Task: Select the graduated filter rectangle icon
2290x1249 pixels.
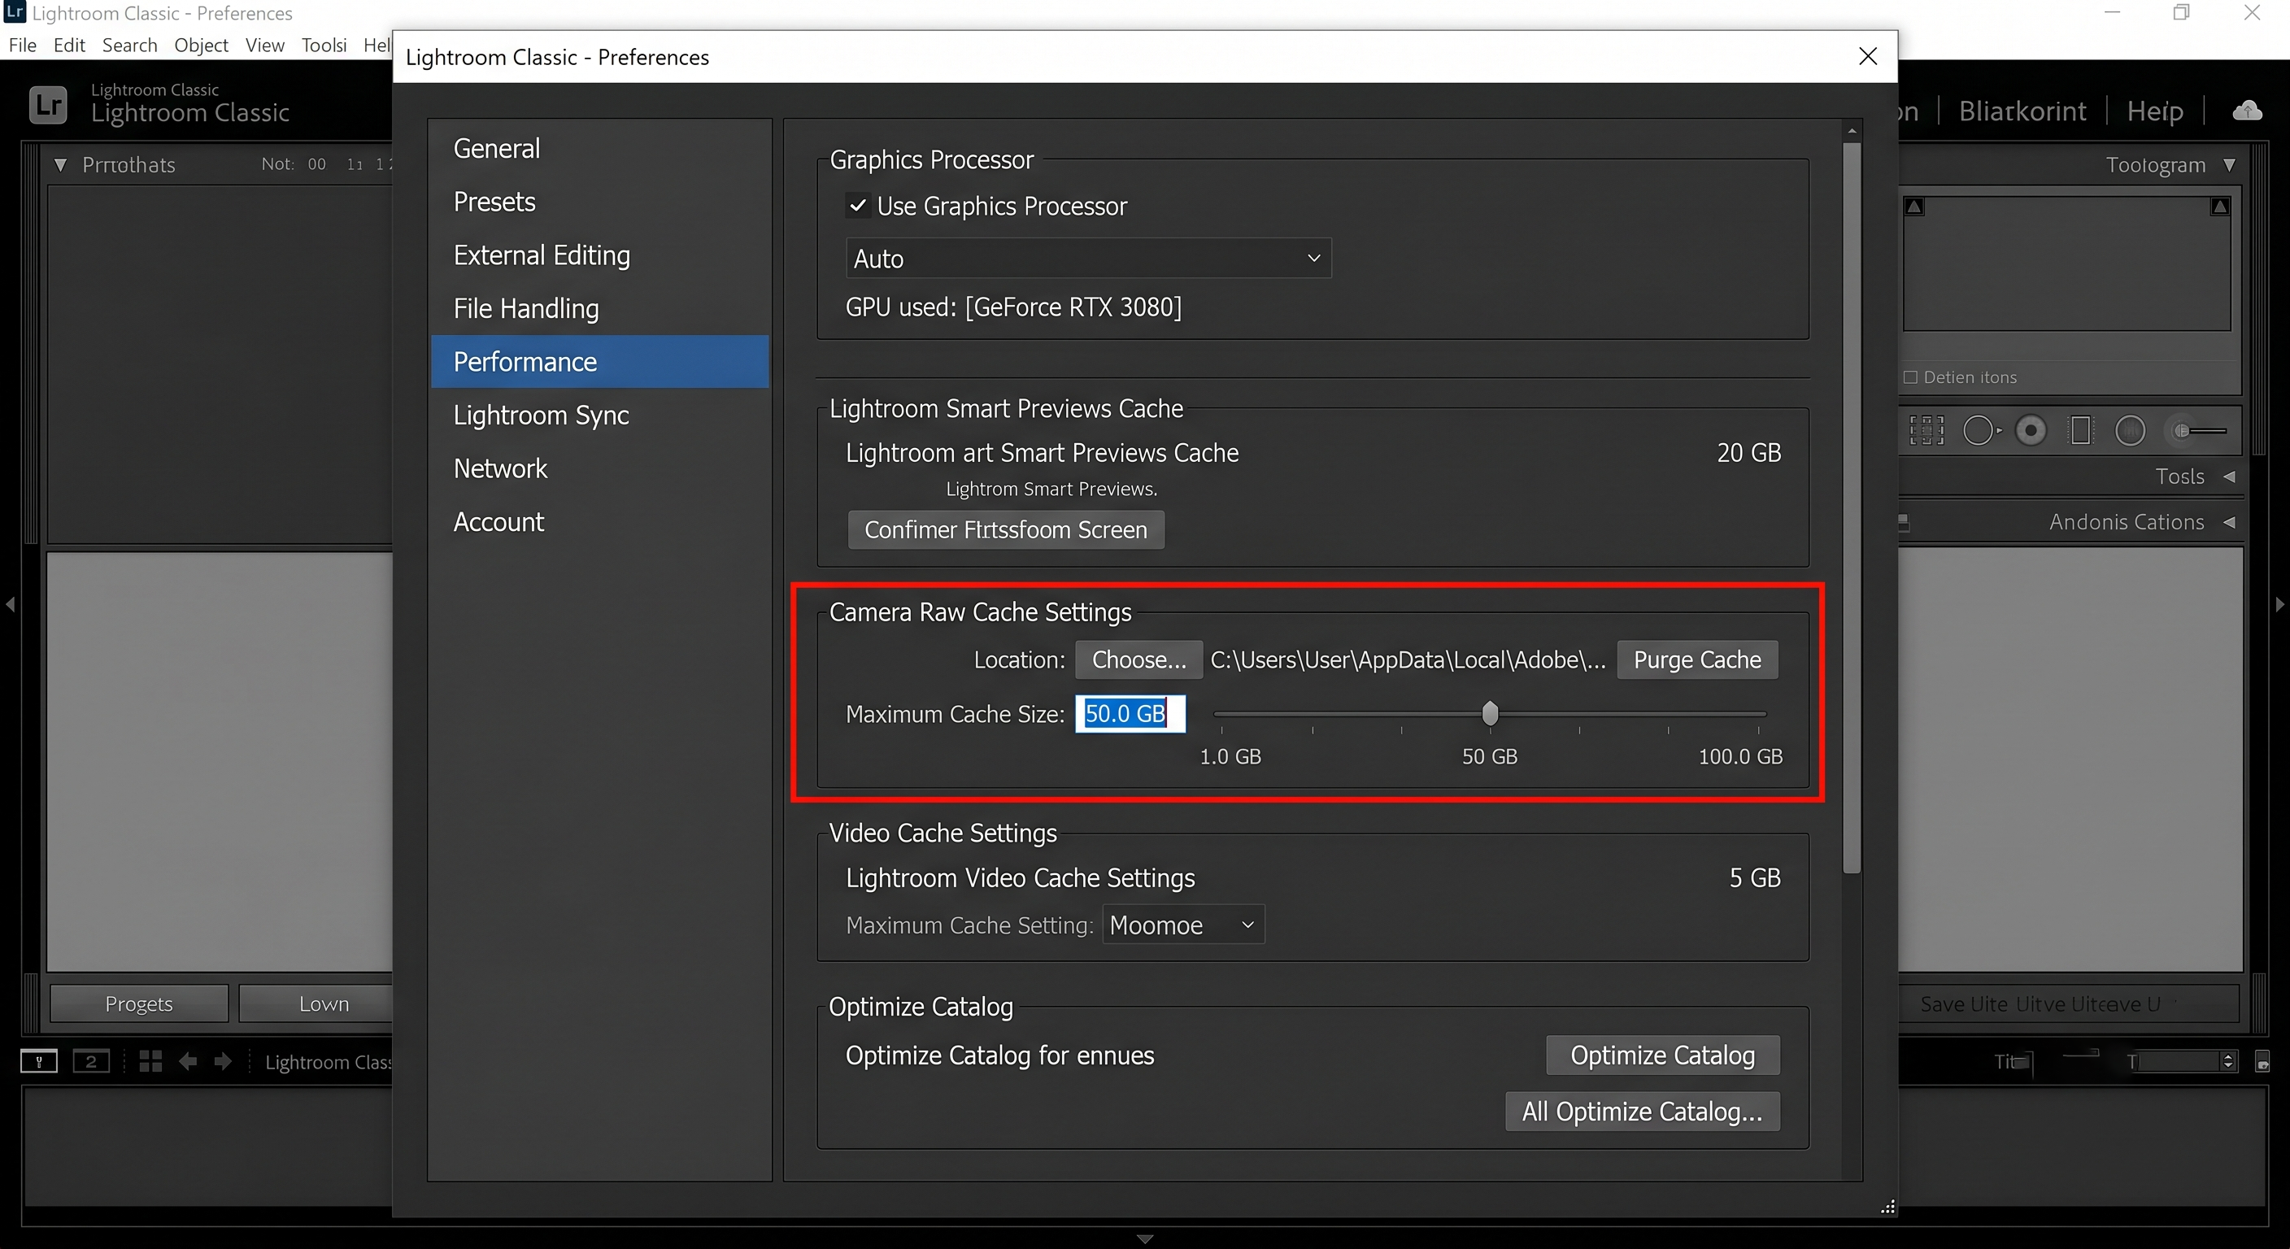Action: (x=2080, y=431)
